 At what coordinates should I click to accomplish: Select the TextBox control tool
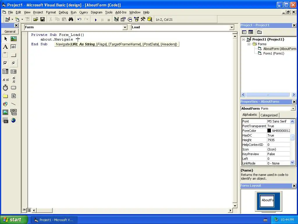13,47
